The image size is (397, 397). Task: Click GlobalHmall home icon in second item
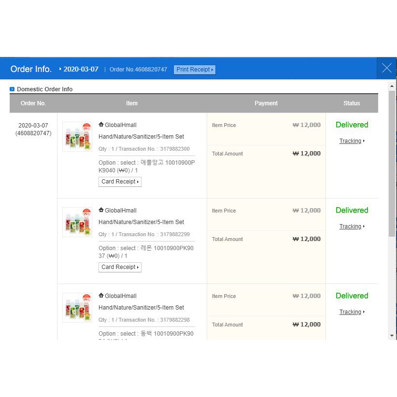[x=101, y=210]
